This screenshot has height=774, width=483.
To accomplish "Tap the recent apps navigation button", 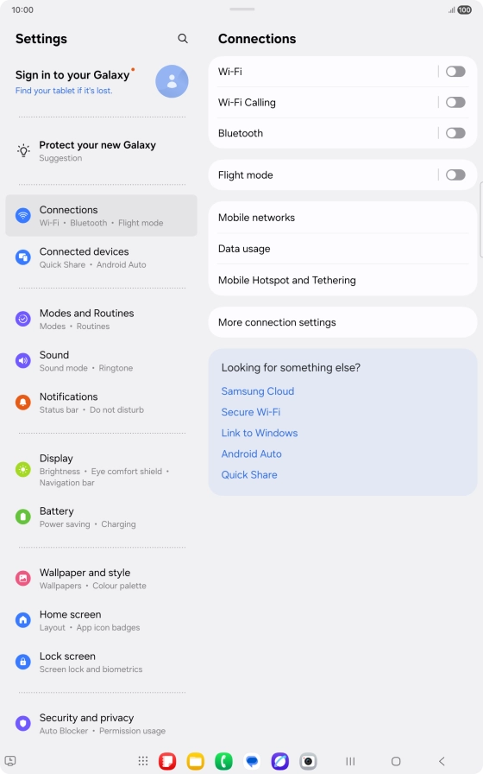I will pyautogui.click(x=350, y=761).
